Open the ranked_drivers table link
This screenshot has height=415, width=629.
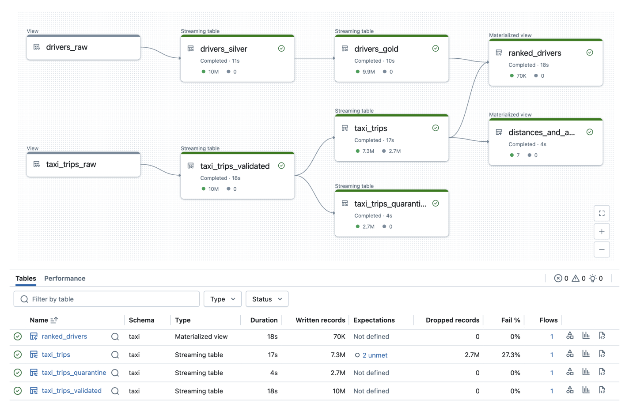[x=64, y=336]
